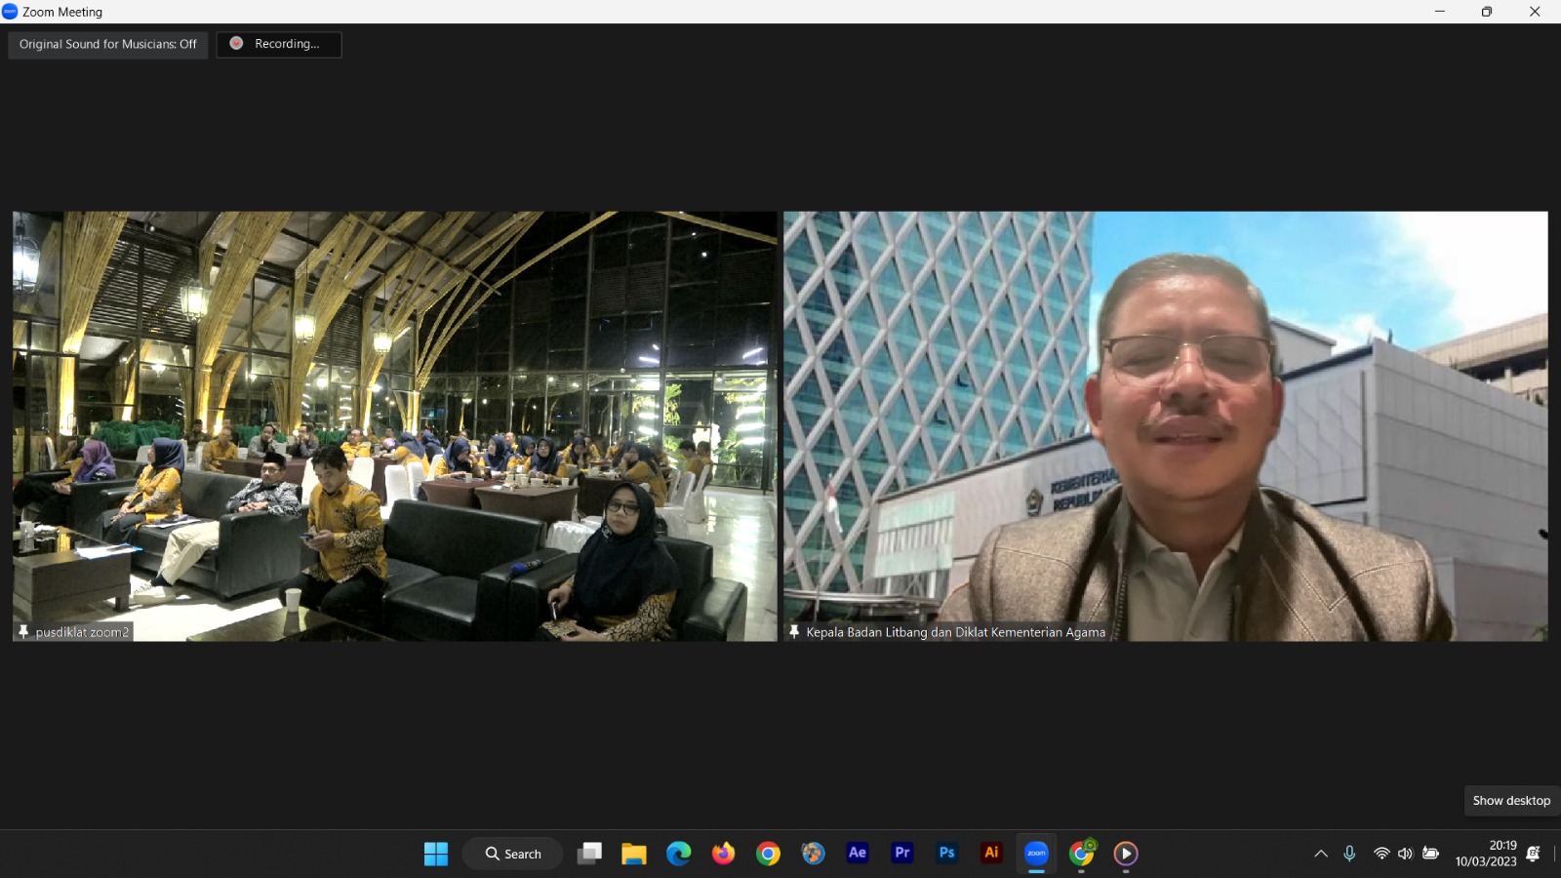
Task: Open the volume control in tray
Action: (x=1405, y=854)
